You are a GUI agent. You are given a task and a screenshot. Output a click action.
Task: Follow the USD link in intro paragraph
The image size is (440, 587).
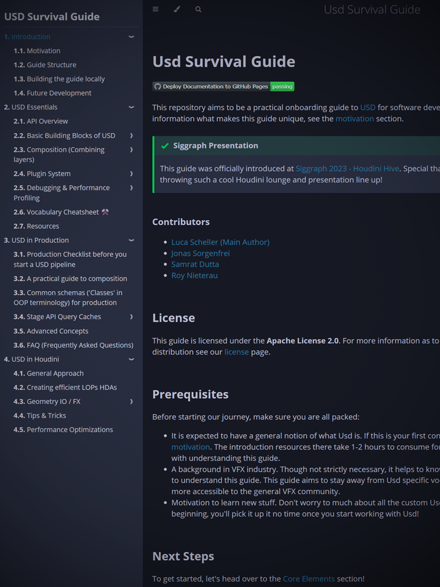[368, 108]
